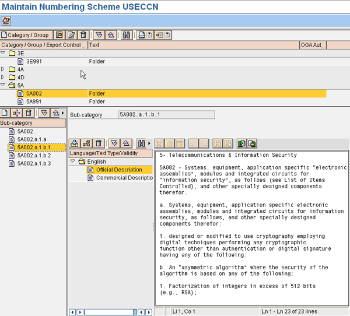350x316 pixels.
Task: Collapse the 3E folder node
Action: (x=3, y=53)
